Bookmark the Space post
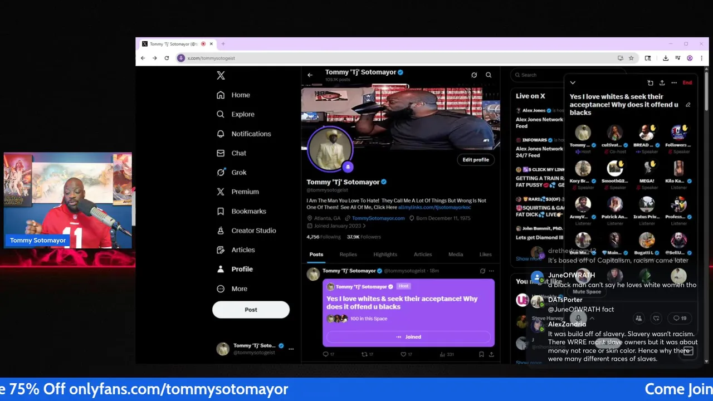 481,354
